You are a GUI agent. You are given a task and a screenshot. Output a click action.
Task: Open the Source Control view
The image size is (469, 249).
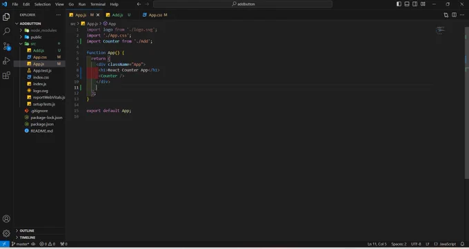tap(6, 46)
